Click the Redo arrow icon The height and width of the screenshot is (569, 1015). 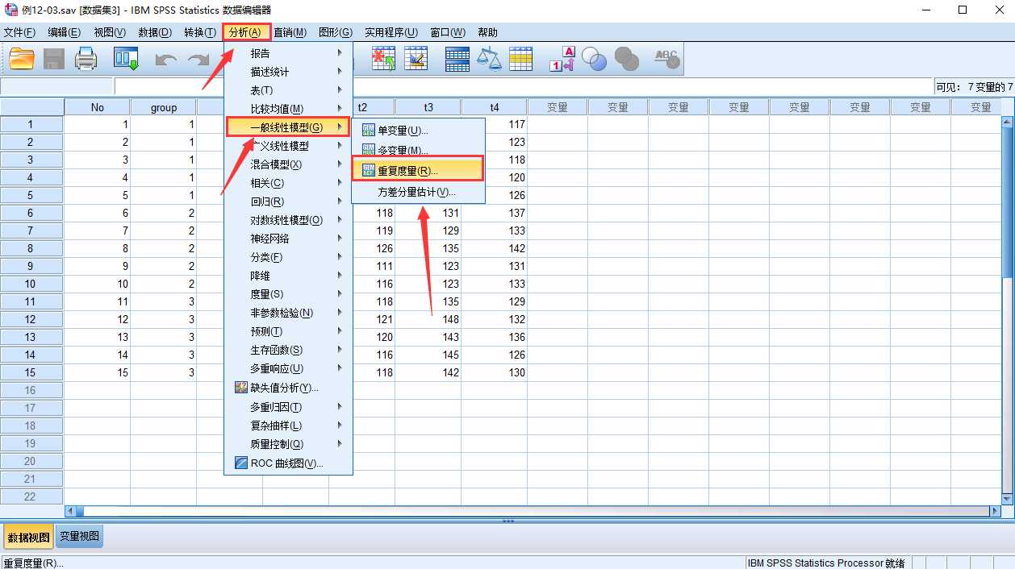pos(198,60)
